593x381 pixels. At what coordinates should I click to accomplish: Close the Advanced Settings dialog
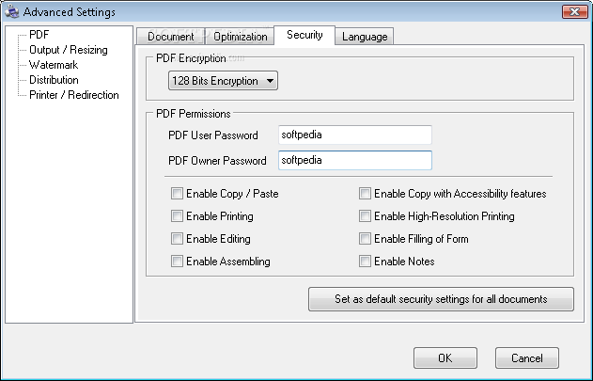click(574, 11)
